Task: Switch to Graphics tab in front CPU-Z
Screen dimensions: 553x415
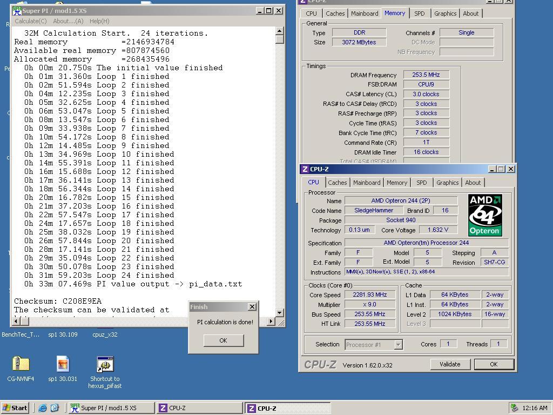Action: (447, 183)
